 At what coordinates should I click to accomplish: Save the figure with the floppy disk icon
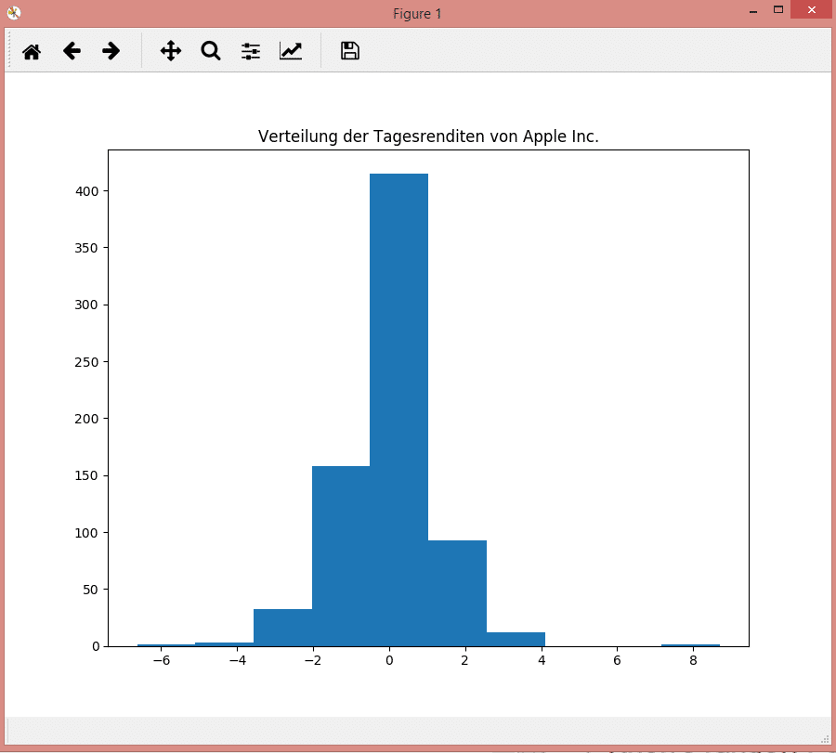click(x=350, y=51)
